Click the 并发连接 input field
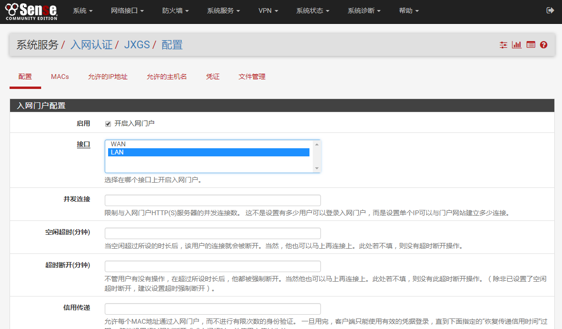This screenshot has height=329, width=562. pos(212,200)
